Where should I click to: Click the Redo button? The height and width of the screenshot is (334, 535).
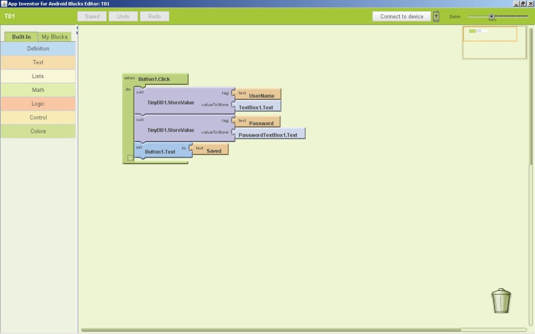pos(155,16)
